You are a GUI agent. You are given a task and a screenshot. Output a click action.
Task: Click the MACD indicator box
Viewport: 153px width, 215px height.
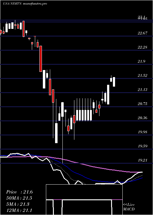(x=84, y=200)
